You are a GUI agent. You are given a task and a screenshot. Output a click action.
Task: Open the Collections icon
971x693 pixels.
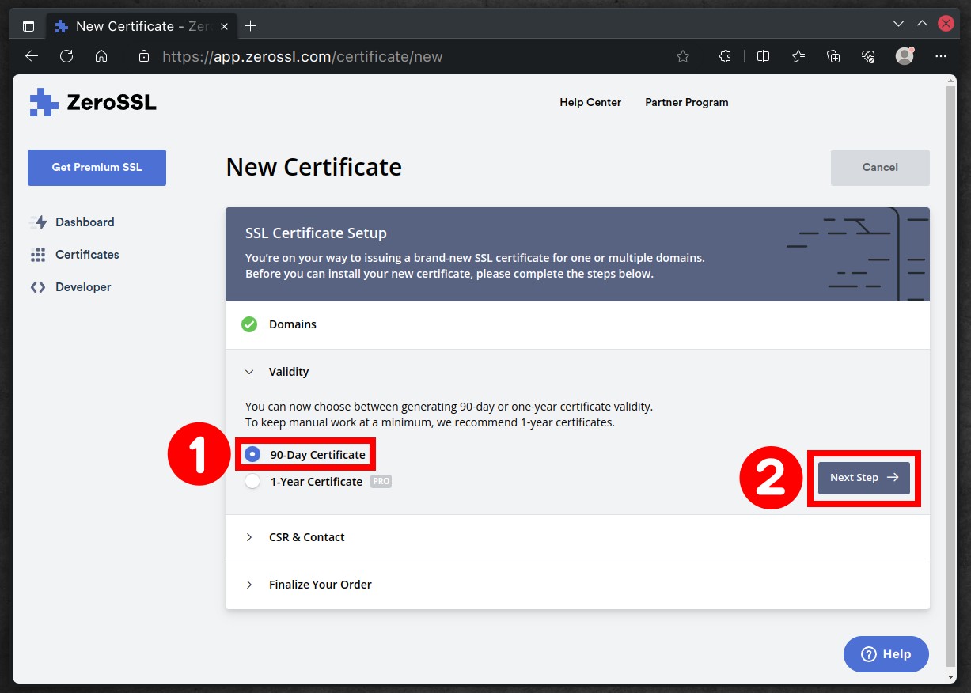click(x=833, y=56)
